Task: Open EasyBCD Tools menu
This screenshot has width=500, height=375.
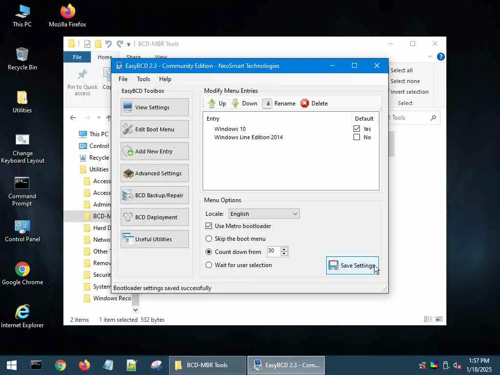Action: pos(143,79)
